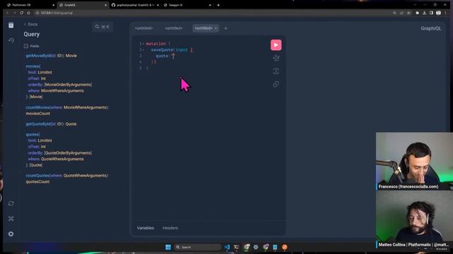Re-fetch the GraphQL schema using sidebar refresh icon
This screenshot has width=453, height=254.
tap(11, 204)
